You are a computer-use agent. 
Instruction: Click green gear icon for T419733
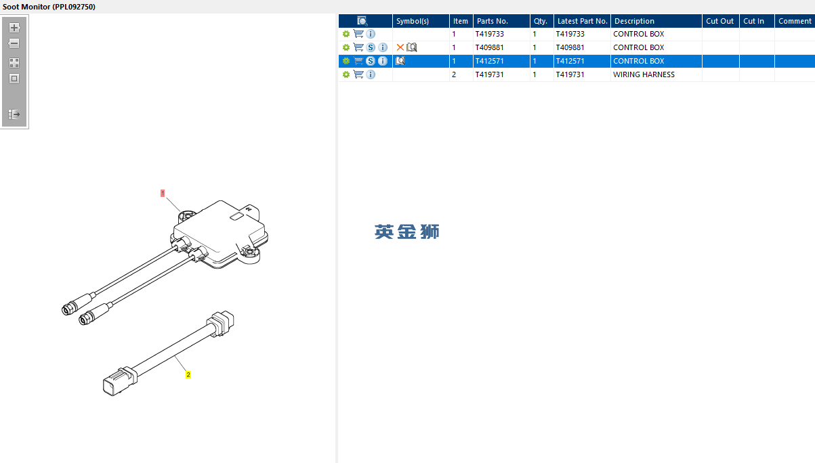pos(346,34)
